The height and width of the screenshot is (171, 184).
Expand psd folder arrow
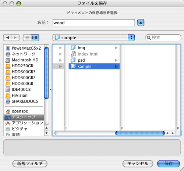pos(116,60)
